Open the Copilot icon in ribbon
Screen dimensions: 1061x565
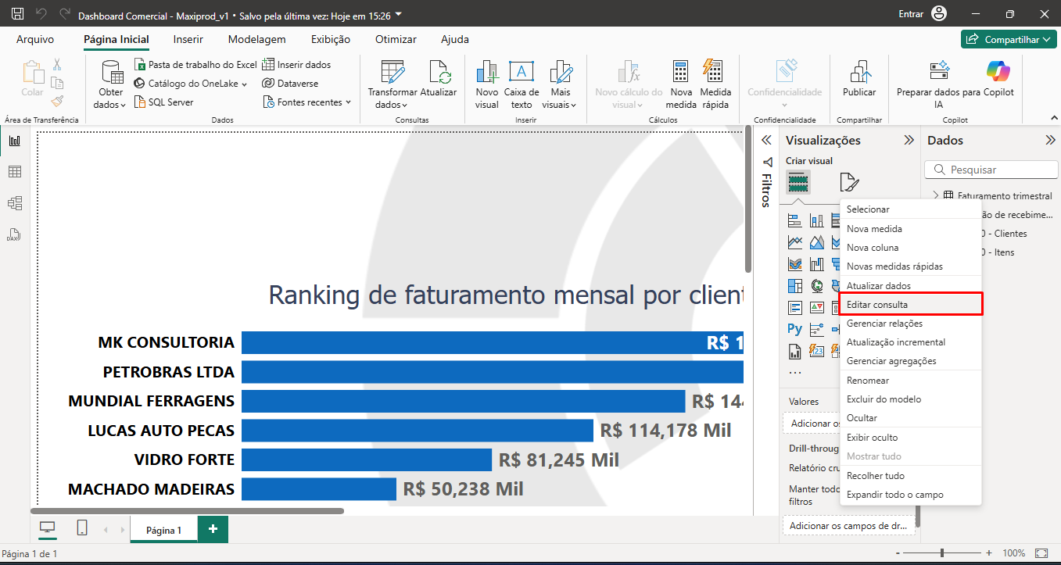[x=998, y=73]
